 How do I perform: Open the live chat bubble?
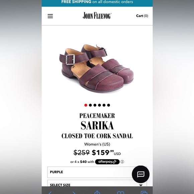pyautogui.click(x=141, y=174)
